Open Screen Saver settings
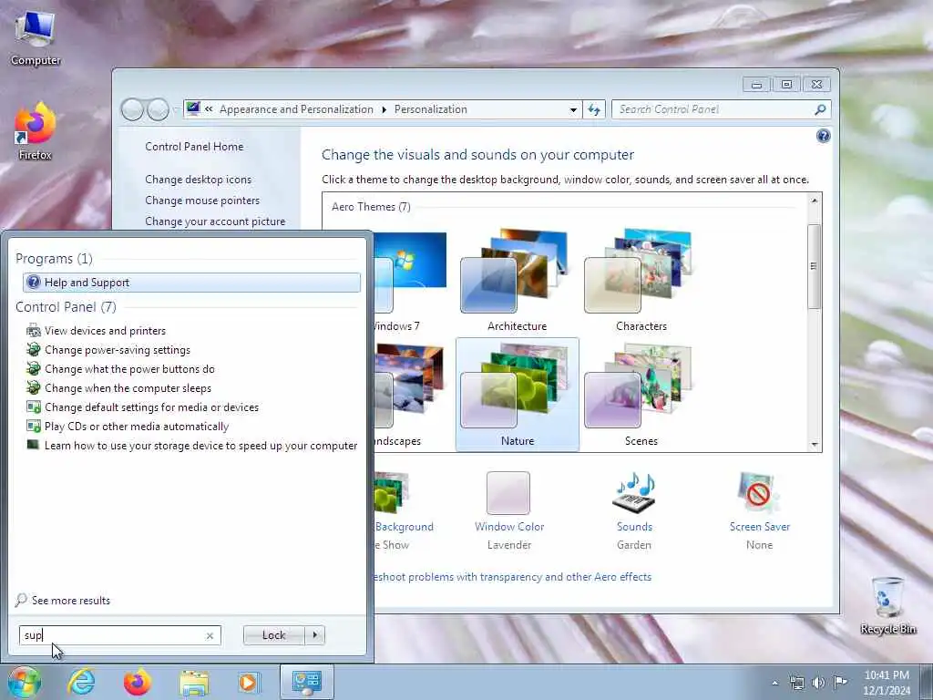The width and height of the screenshot is (933, 700). click(x=759, y=510)
